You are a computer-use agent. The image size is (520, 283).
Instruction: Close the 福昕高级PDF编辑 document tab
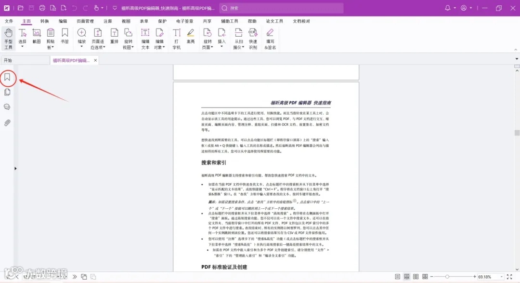click(x=95, y=60)
